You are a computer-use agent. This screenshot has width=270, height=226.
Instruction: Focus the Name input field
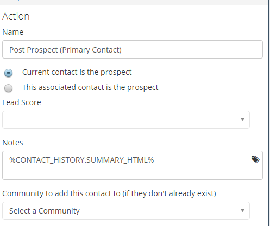point(133,49)
